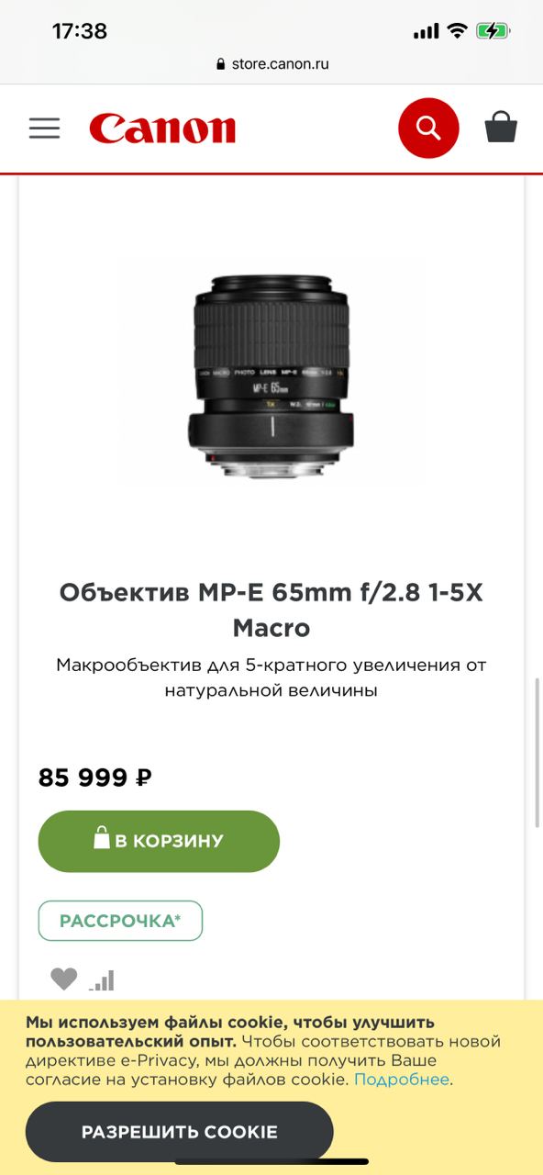
Task: Open the «Рассрочка*» installment option
Action: 120,921
